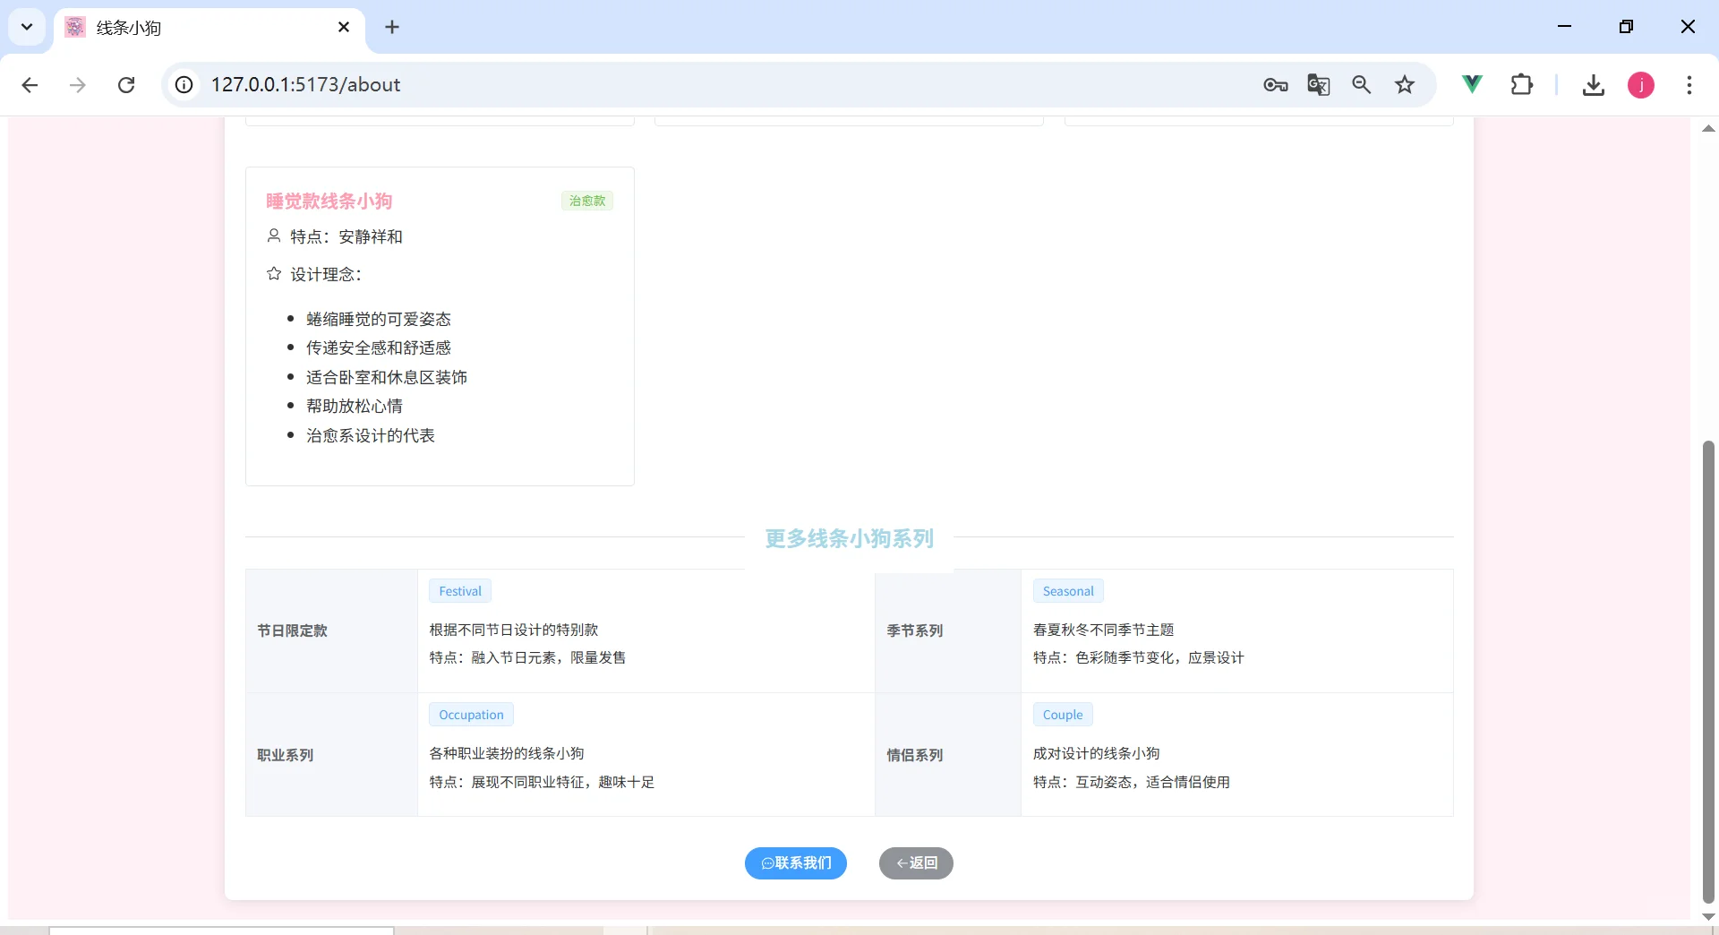Open the browser three-dot menu
The image size is (1719, 935).
coord(1689,85)
